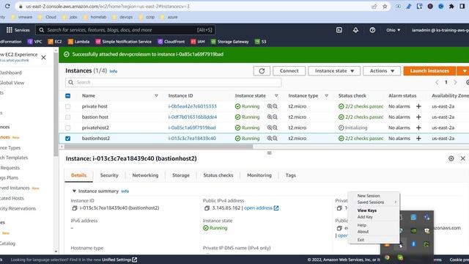Switch to the Status checks tab
The height and width of the screenshot is (264, 469).
point(218,175)
